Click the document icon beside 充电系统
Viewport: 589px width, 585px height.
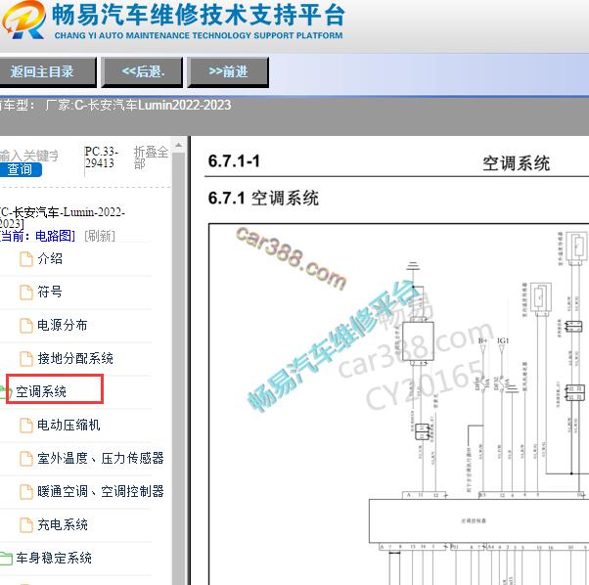point(25,524)
